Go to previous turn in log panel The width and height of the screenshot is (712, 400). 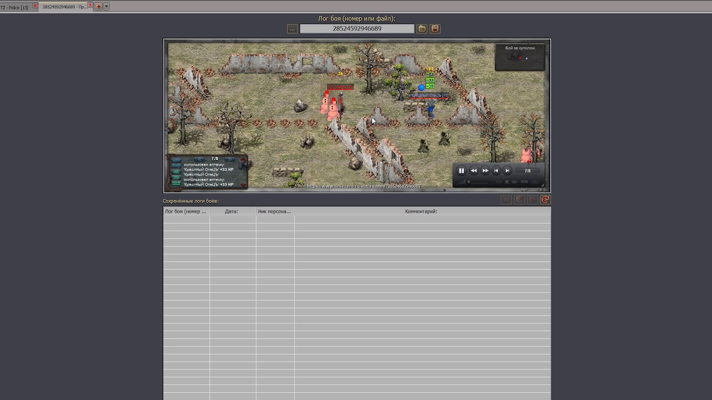point(199,159)
